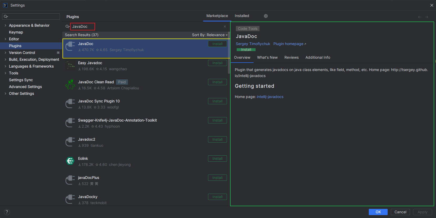Select Plugins in settings tree
The width and height of the screenshot is (436, 218).
tap(31, 46)
